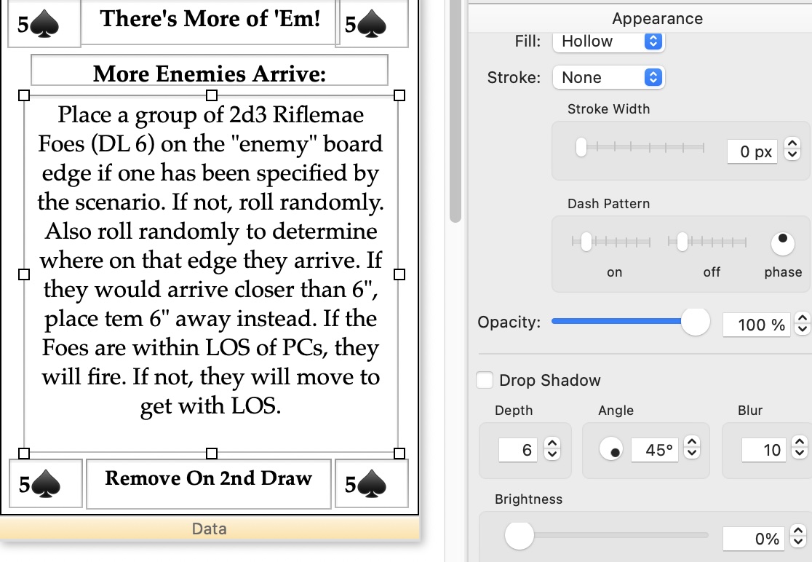Click the Drop Shadow Angle dial

(x=611, y=449)
